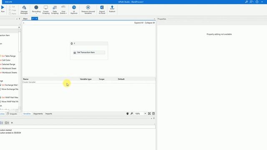Select the Selected Range activity
The image size is (267, 150).
point(8,64)
